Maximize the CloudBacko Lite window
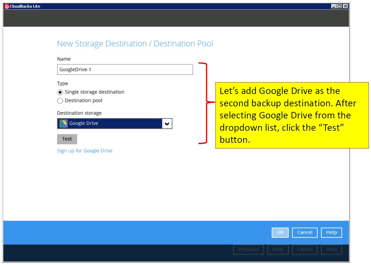371x265 pixels. (x=339, y=6)
